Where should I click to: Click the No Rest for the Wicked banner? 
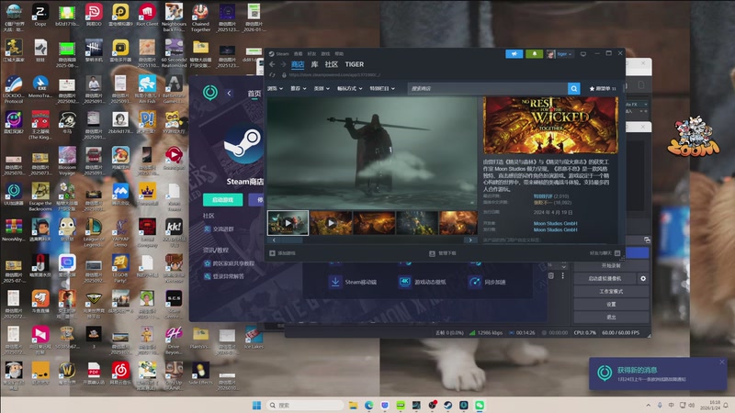point(550,126)
